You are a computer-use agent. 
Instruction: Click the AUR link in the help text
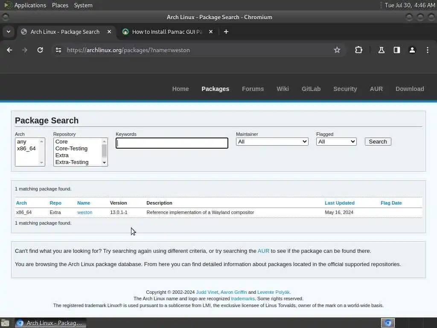(263, 251)
